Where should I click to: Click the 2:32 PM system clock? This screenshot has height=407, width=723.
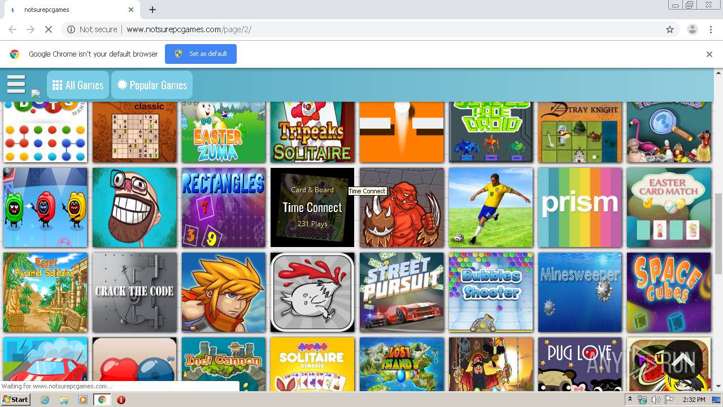click(694, 400)
